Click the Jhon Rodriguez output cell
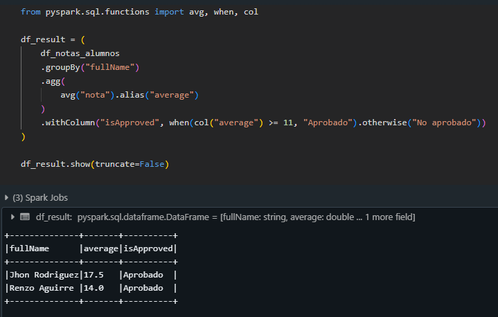Viewport: 498px width, 317px height. tap(44, 275)
